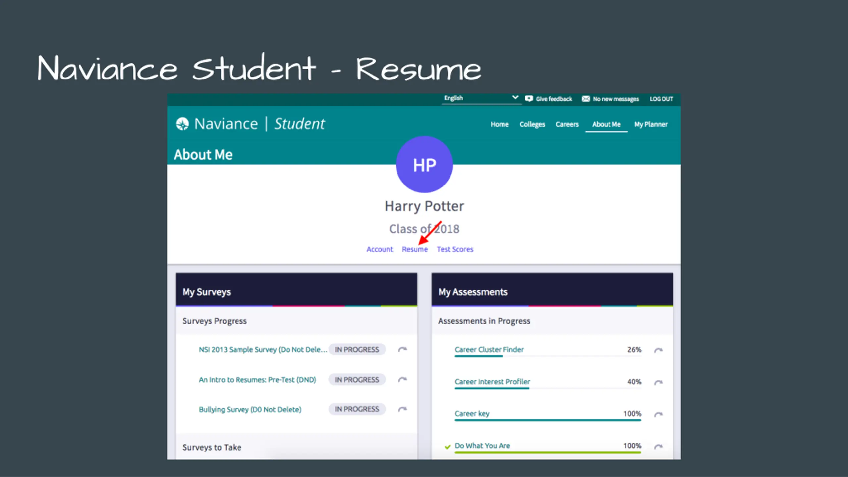Click the HP profile avatar circle
Image resolution: width=848 pixels, height=477 pixels.
click(x=424, y=165)
